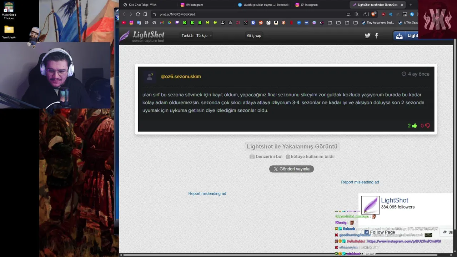
Task: Click the green thumbs-up icon
Action: [x=415, y=126]
